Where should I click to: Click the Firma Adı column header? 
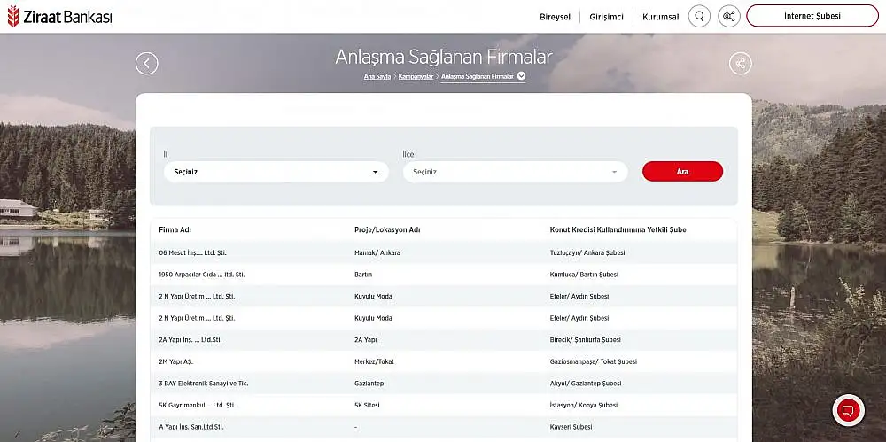point(175,230)
